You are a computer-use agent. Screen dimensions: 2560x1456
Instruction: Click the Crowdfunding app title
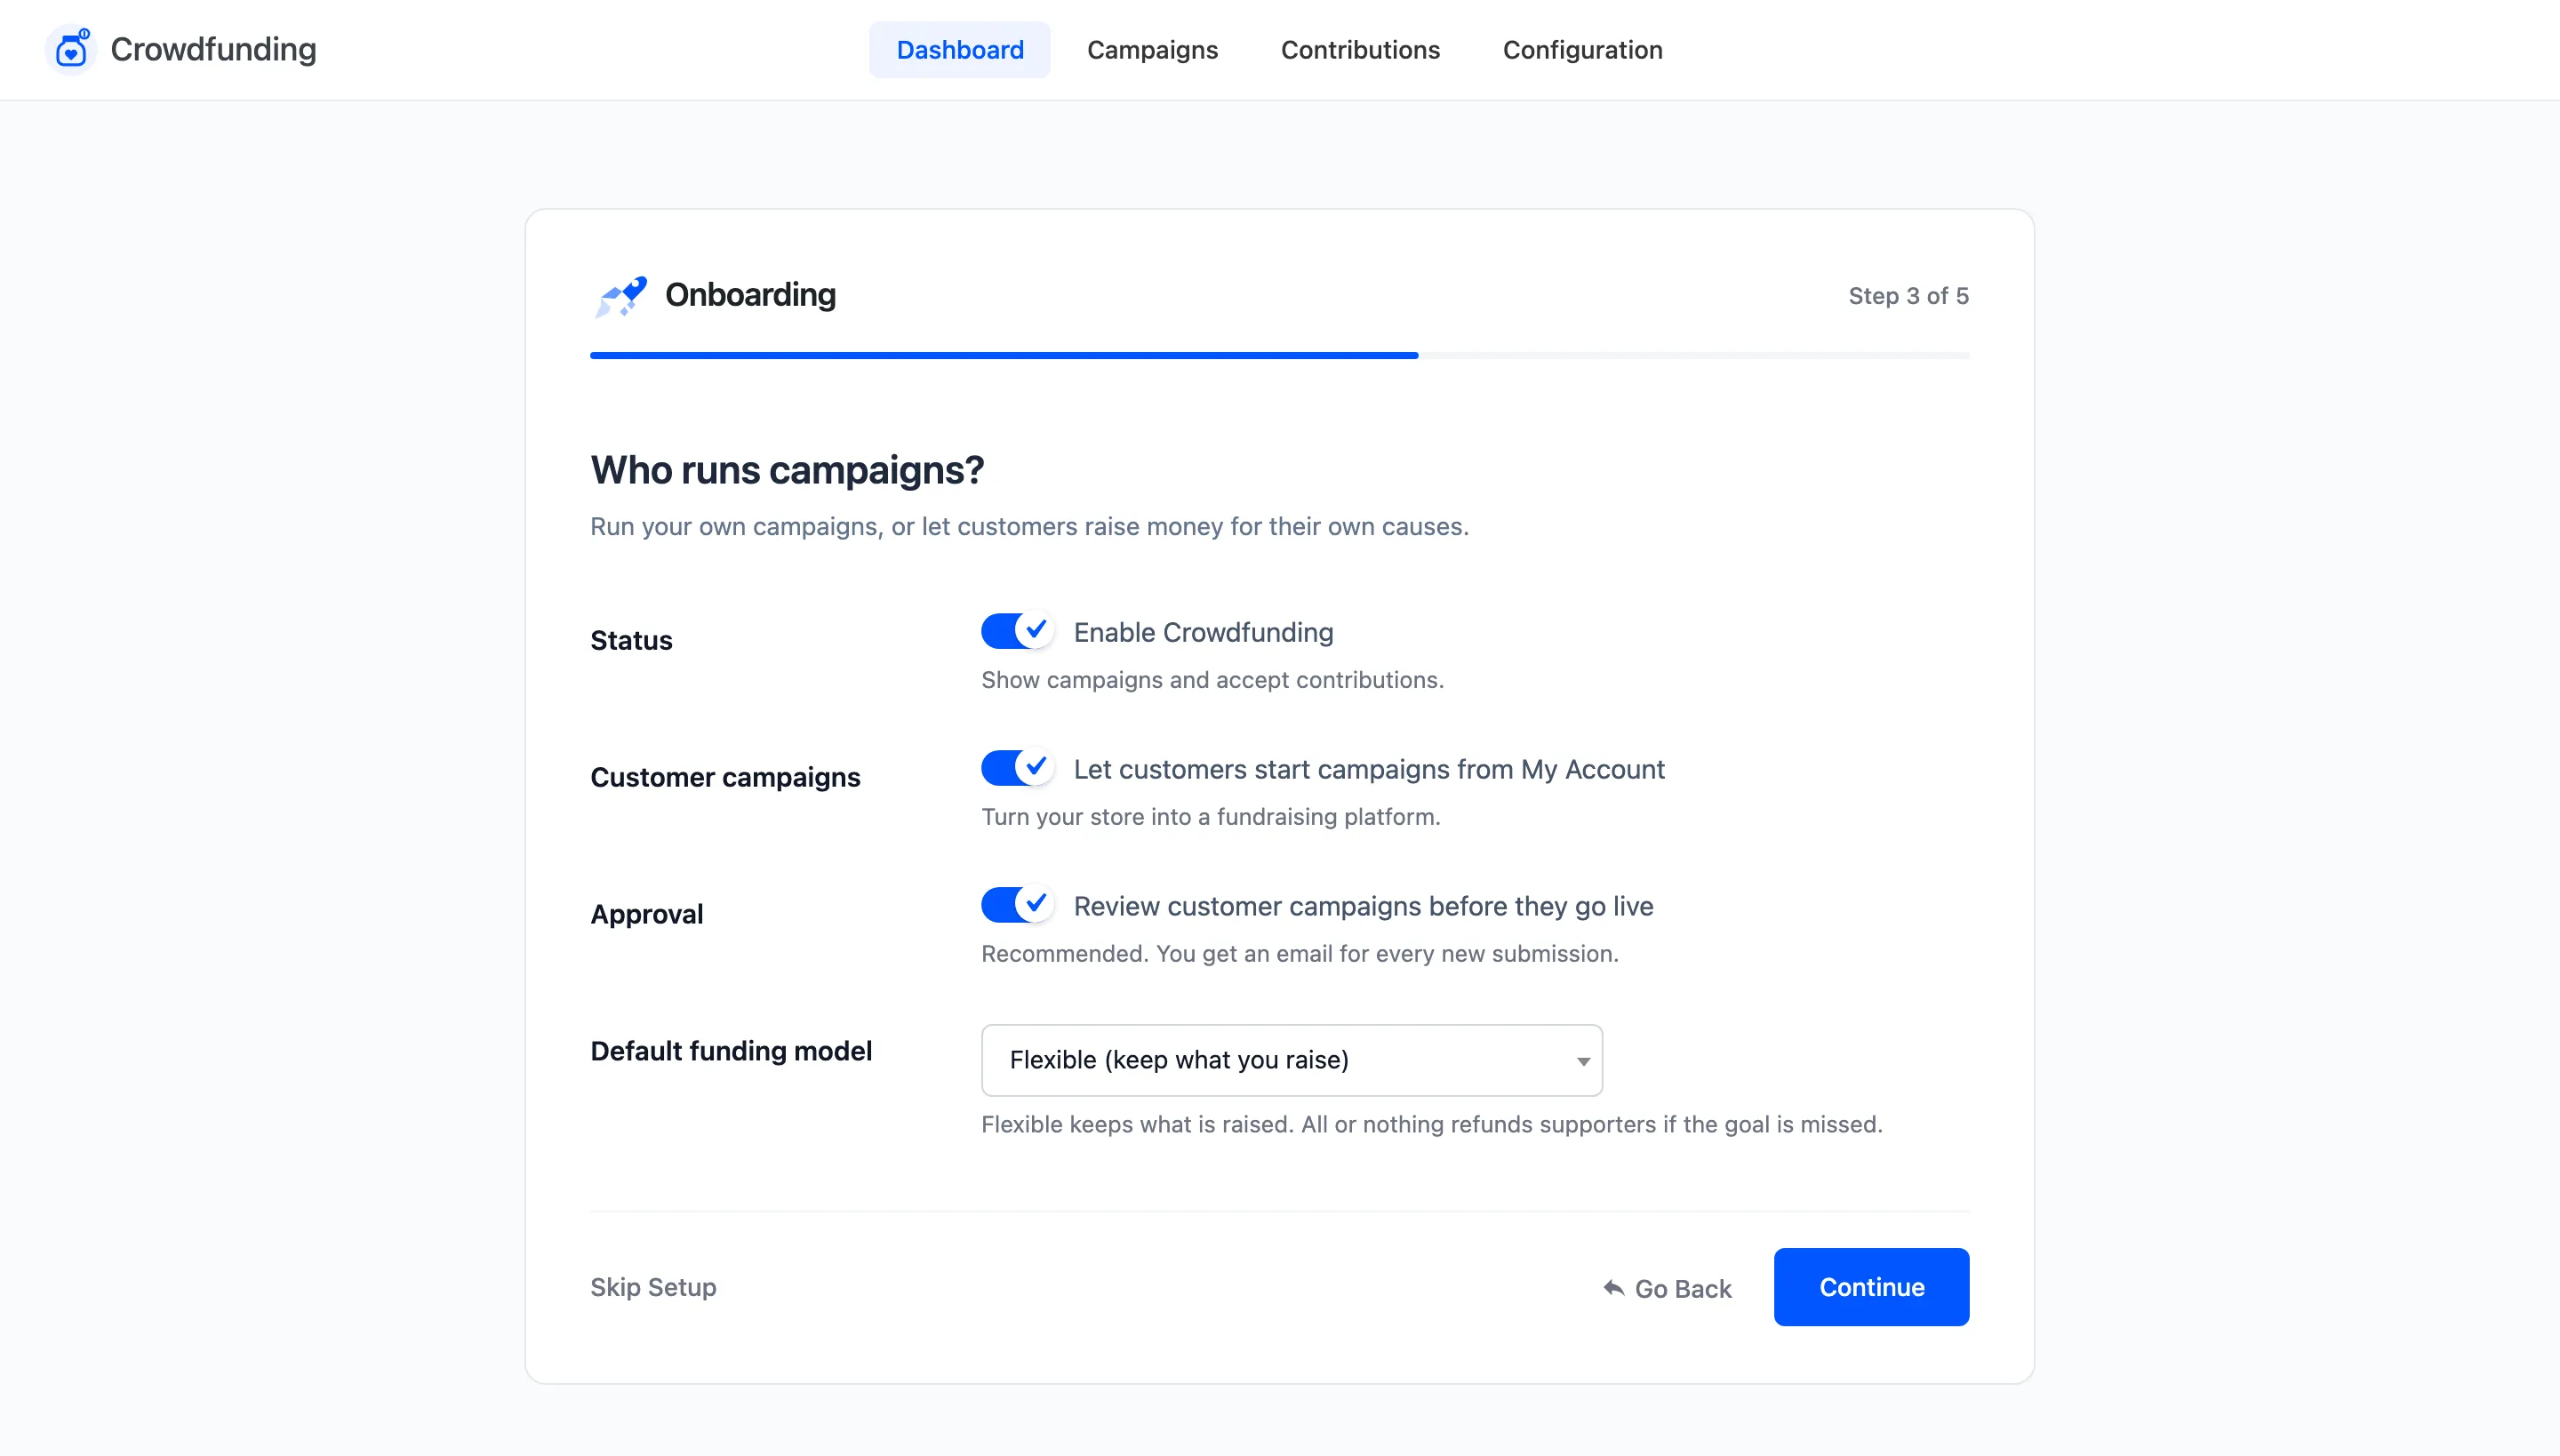pos(213,49)
